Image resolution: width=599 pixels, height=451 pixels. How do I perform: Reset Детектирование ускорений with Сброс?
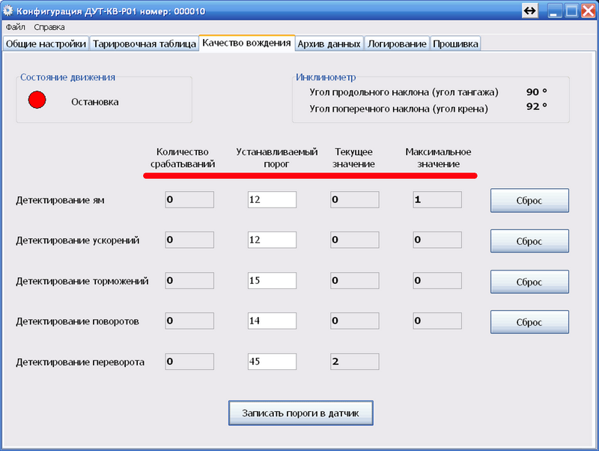pyautogui.click(x=529, y=240)
